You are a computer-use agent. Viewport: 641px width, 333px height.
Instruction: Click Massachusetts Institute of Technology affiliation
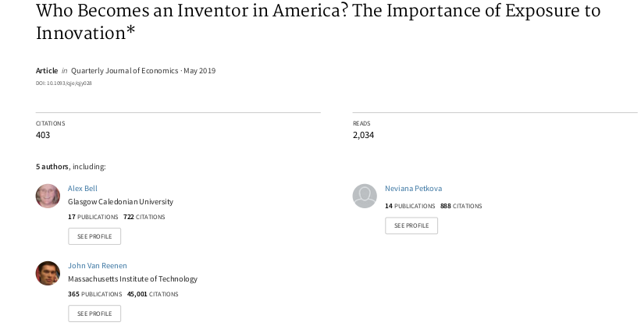click(x=133, y=278)
